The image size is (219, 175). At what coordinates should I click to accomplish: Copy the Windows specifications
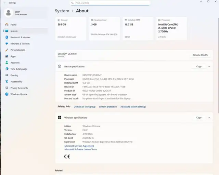tap(199, 118)
